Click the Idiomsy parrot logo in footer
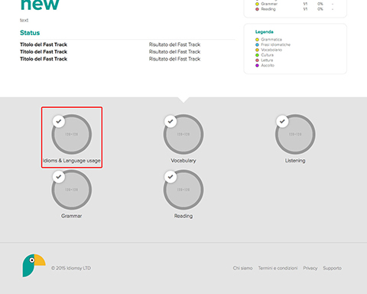Image resolution: width=367 pixels, height=294 pixels. 34,265
